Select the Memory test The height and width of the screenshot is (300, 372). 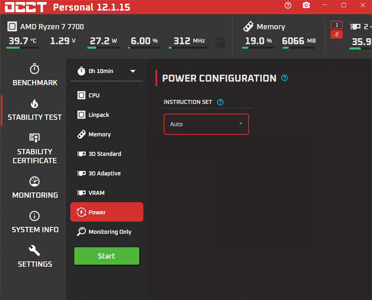click(107, 134)
